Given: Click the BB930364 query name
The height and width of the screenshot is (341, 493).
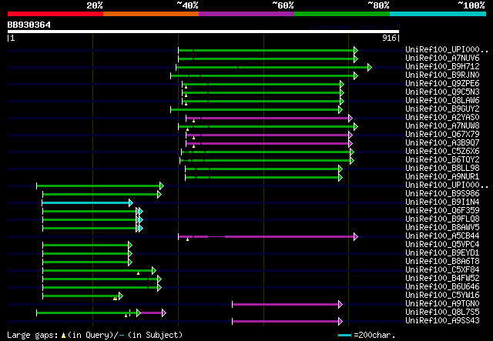Looking at the screenshot, I should click(29, 25).
